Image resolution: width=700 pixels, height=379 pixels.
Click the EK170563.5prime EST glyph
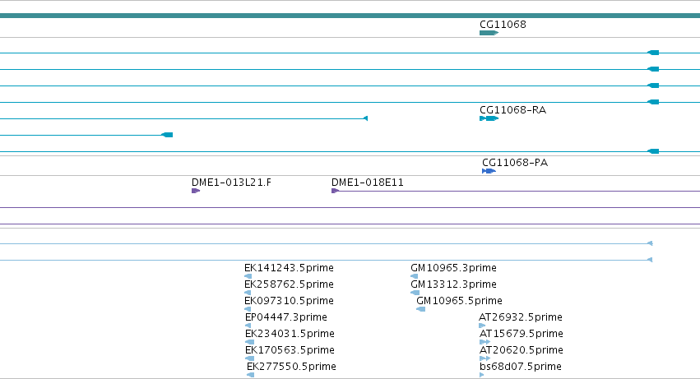coord(249,358)
